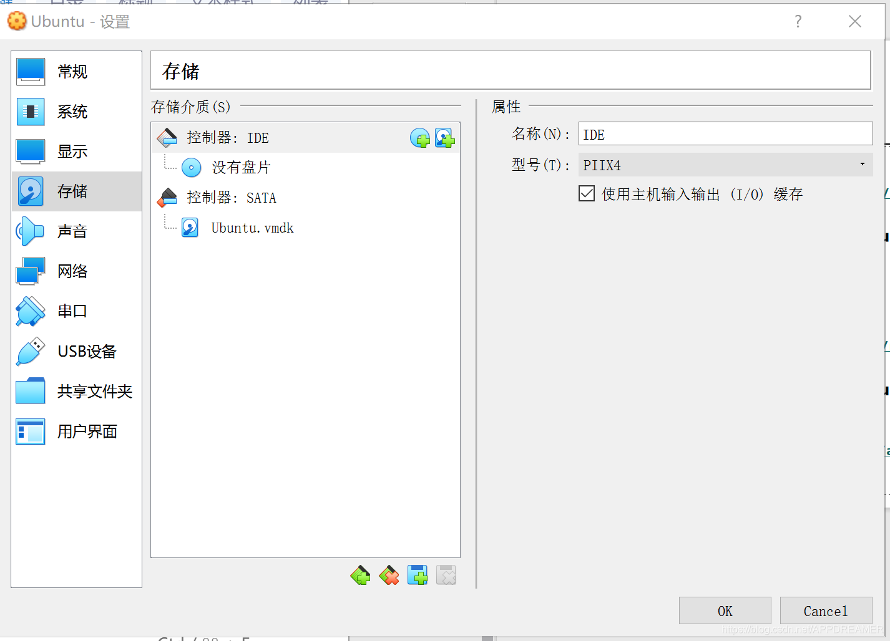The image size is (890, 641).
Task: Select the 控制器: IDE tree row
Action: [x=305, y=138]
